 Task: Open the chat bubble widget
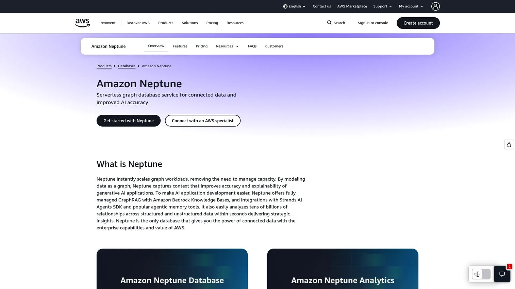(x=502, y=274)
